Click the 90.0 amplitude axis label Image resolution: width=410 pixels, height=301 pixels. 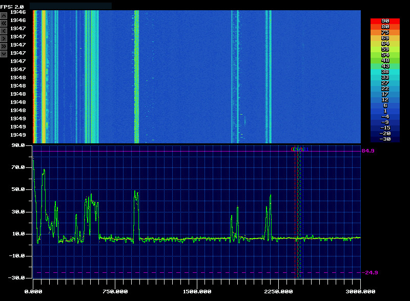[x=18, y=146]
